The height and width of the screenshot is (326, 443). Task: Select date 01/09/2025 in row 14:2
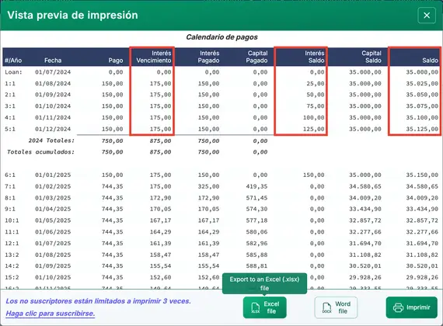[53, 266]
